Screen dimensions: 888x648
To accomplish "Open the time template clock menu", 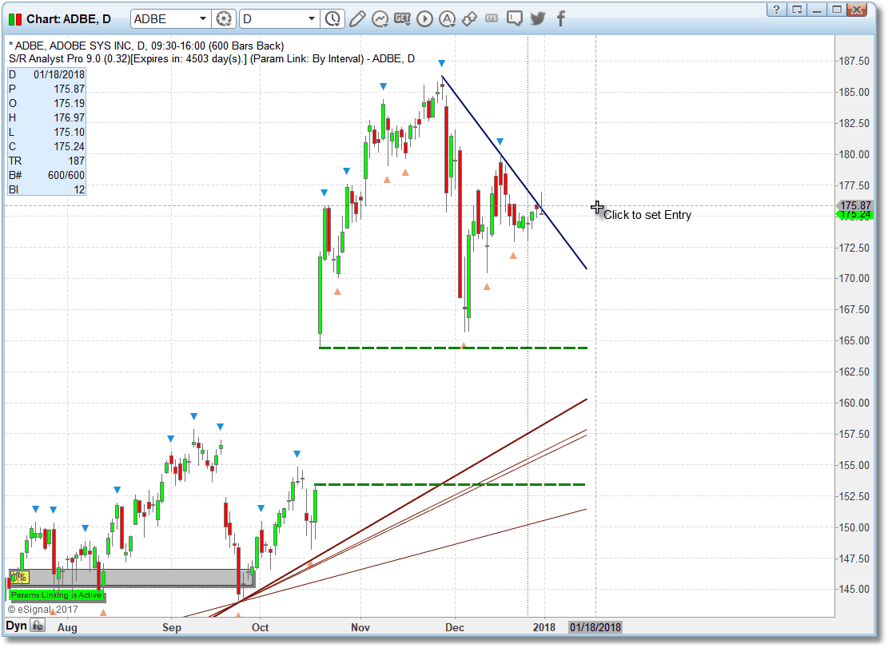I will [x=333, y=18].
